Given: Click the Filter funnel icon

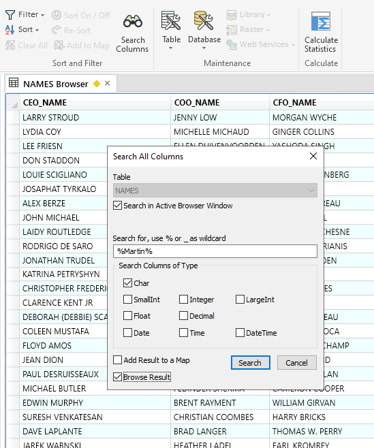Looking at the screenshot, I should coord(10,15).
